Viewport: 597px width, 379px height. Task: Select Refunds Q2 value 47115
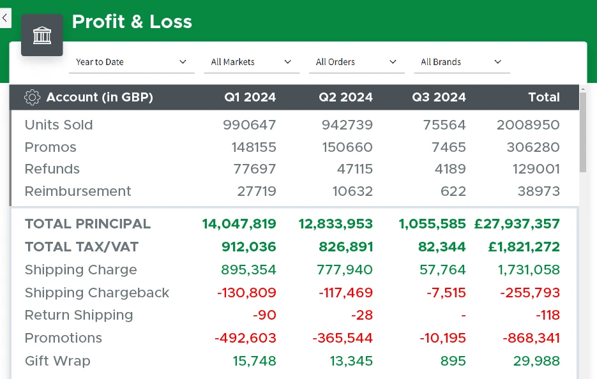[x=355, y=169]
